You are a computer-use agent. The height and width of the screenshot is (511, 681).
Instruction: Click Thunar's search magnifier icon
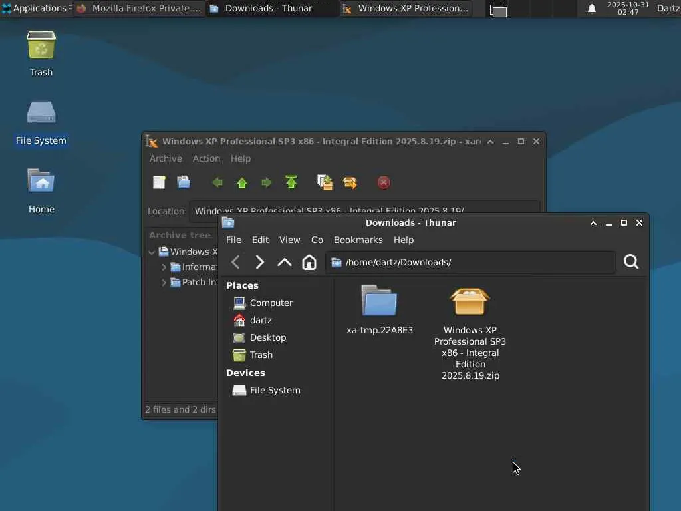coord(631,262)
